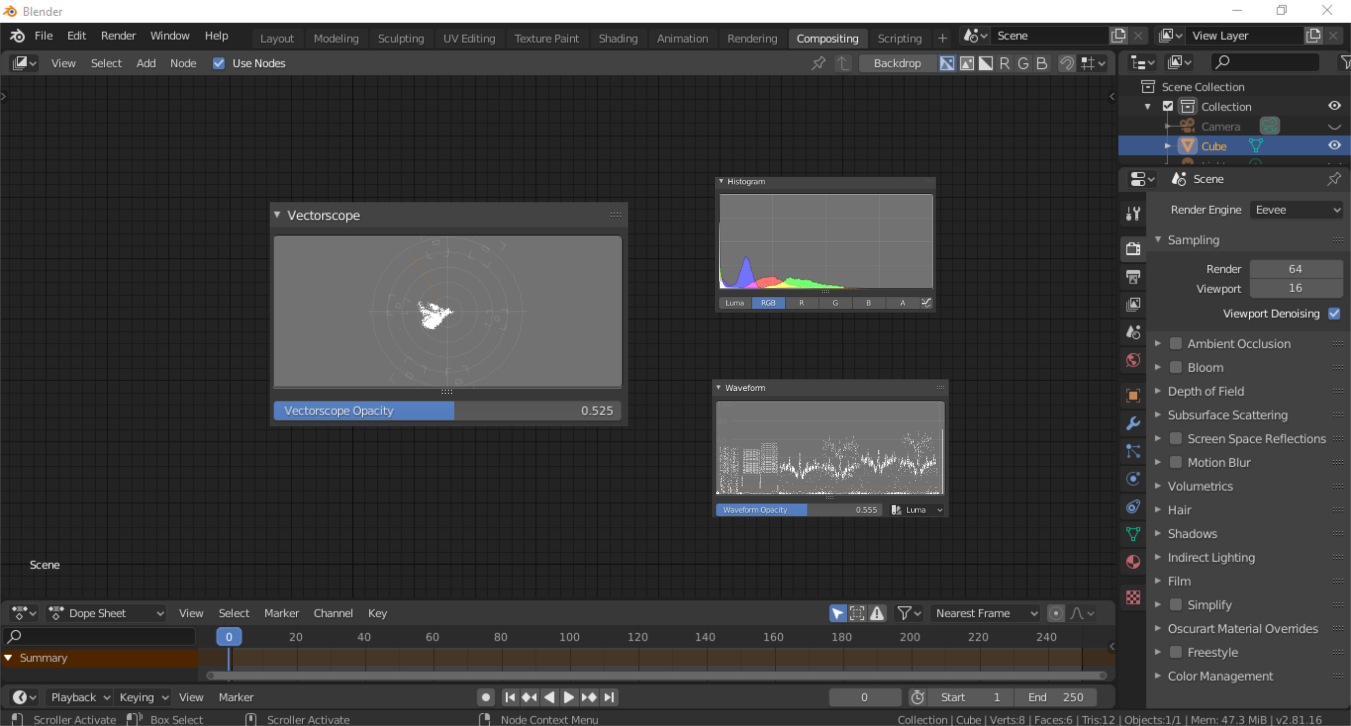
Task: Adjust the Waveform Opacity slider
Action: click(x=799, y=510)
